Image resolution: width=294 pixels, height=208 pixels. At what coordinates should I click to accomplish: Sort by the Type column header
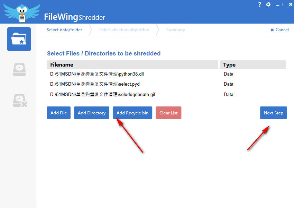pos(252,65)
